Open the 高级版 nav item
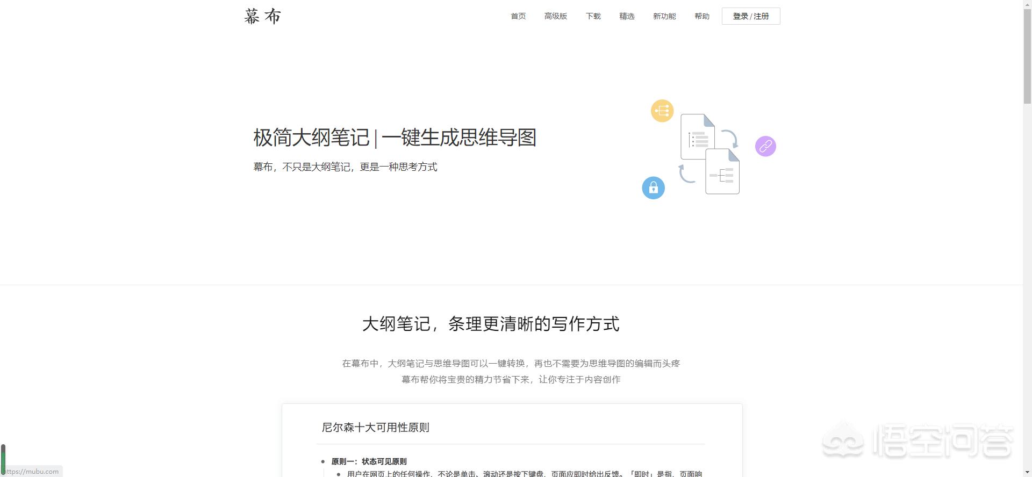The image size is (1032, 477). 556,16
